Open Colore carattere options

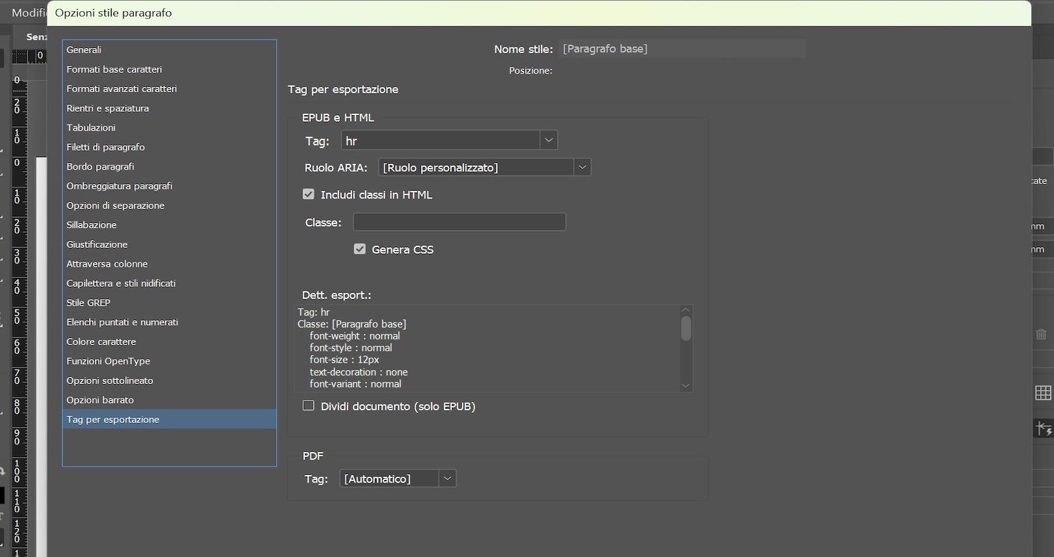101,341
